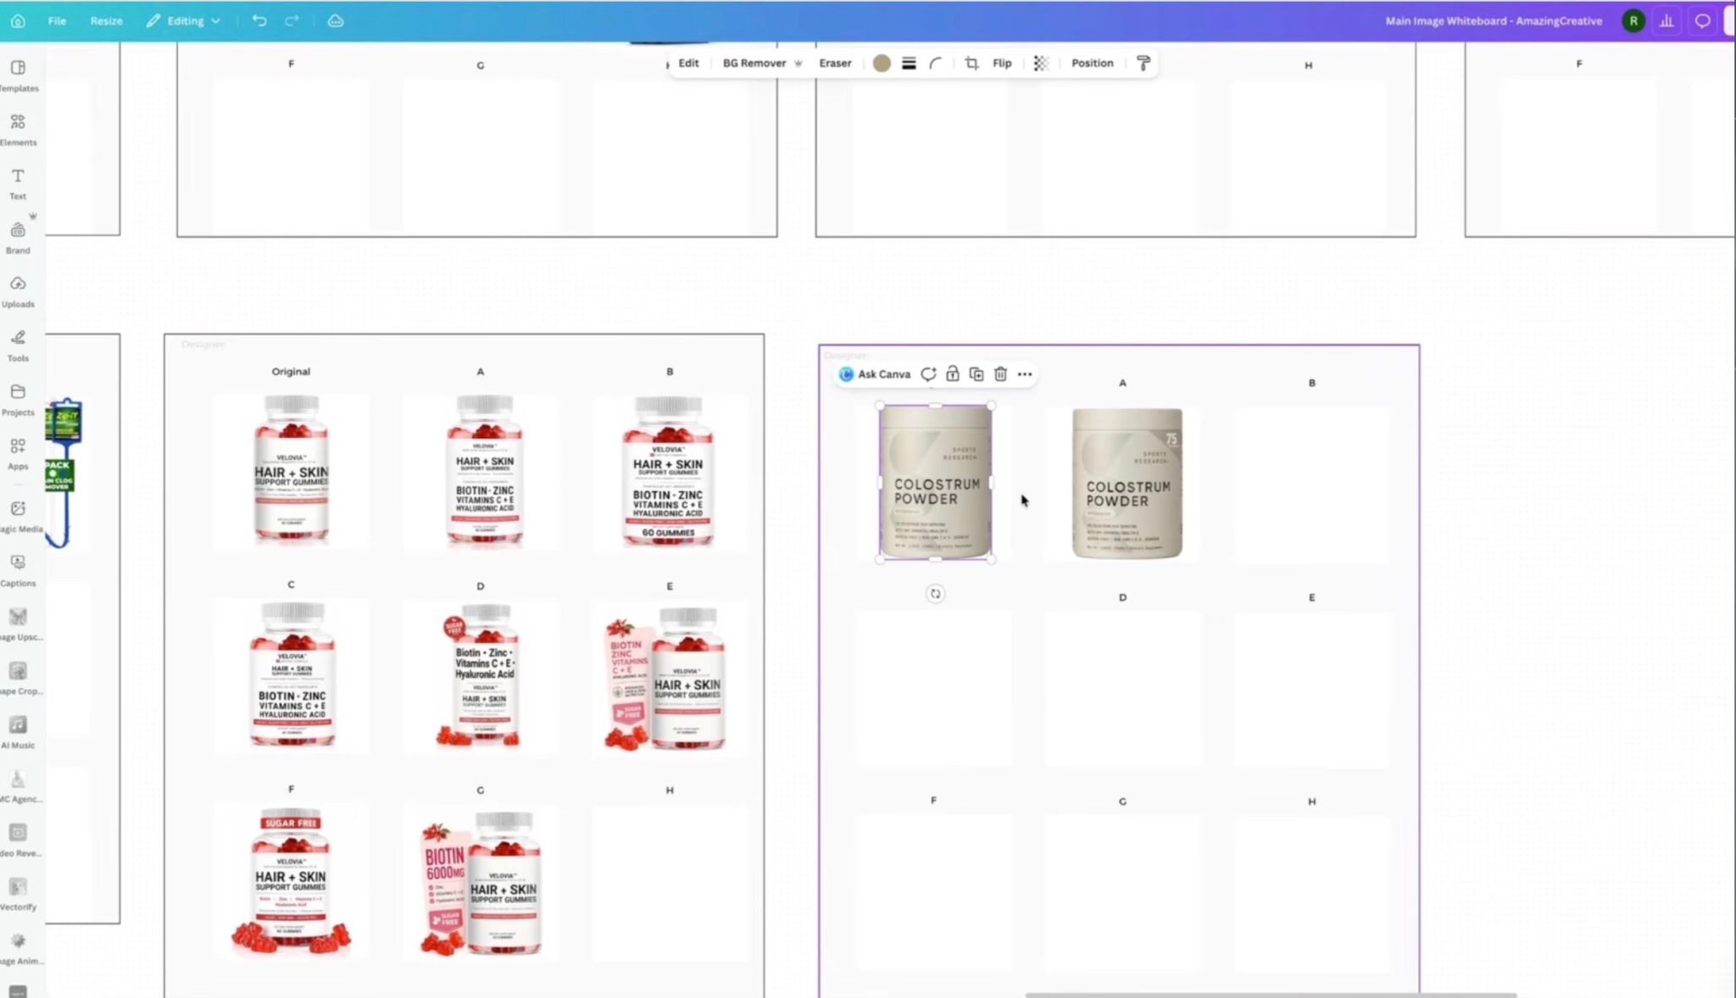Image resolution: width=1736 pixels, height=998 pixels.
Task: Open the Elements sidebar panel
Action: 18,130
